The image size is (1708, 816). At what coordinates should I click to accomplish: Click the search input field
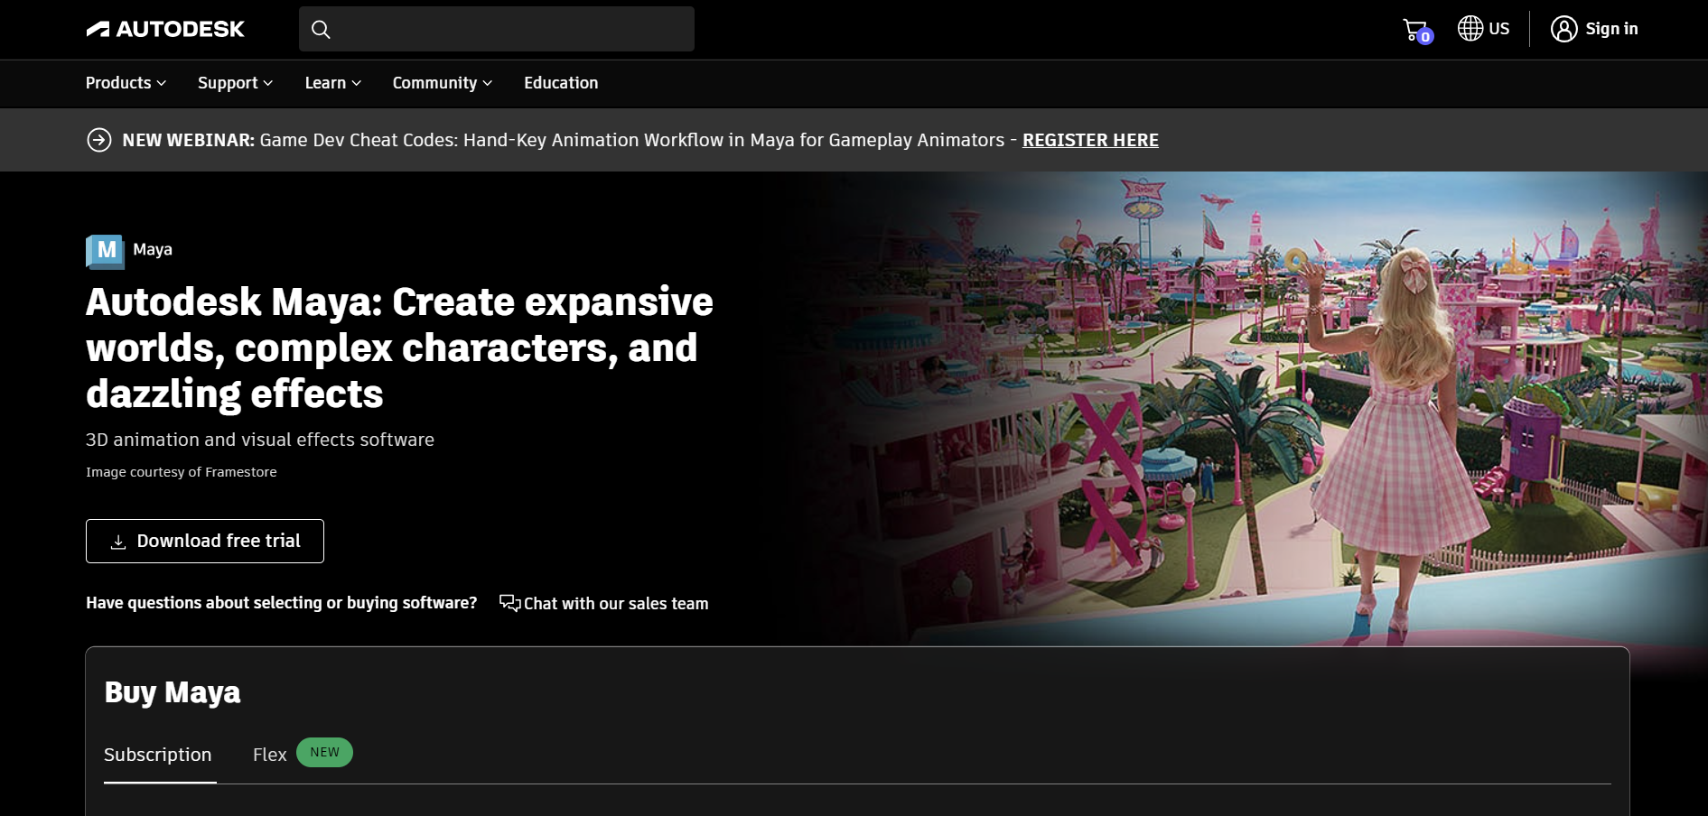(x=497, y=29)
